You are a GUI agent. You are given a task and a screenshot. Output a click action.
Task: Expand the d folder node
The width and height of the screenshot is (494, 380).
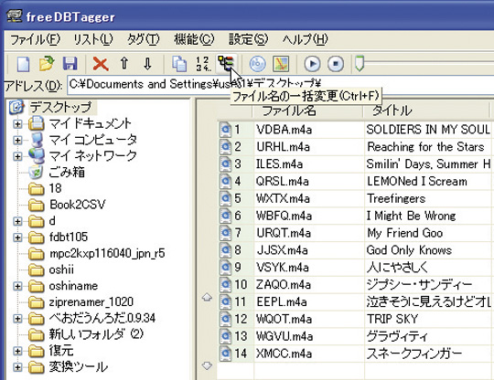(17, 221)
